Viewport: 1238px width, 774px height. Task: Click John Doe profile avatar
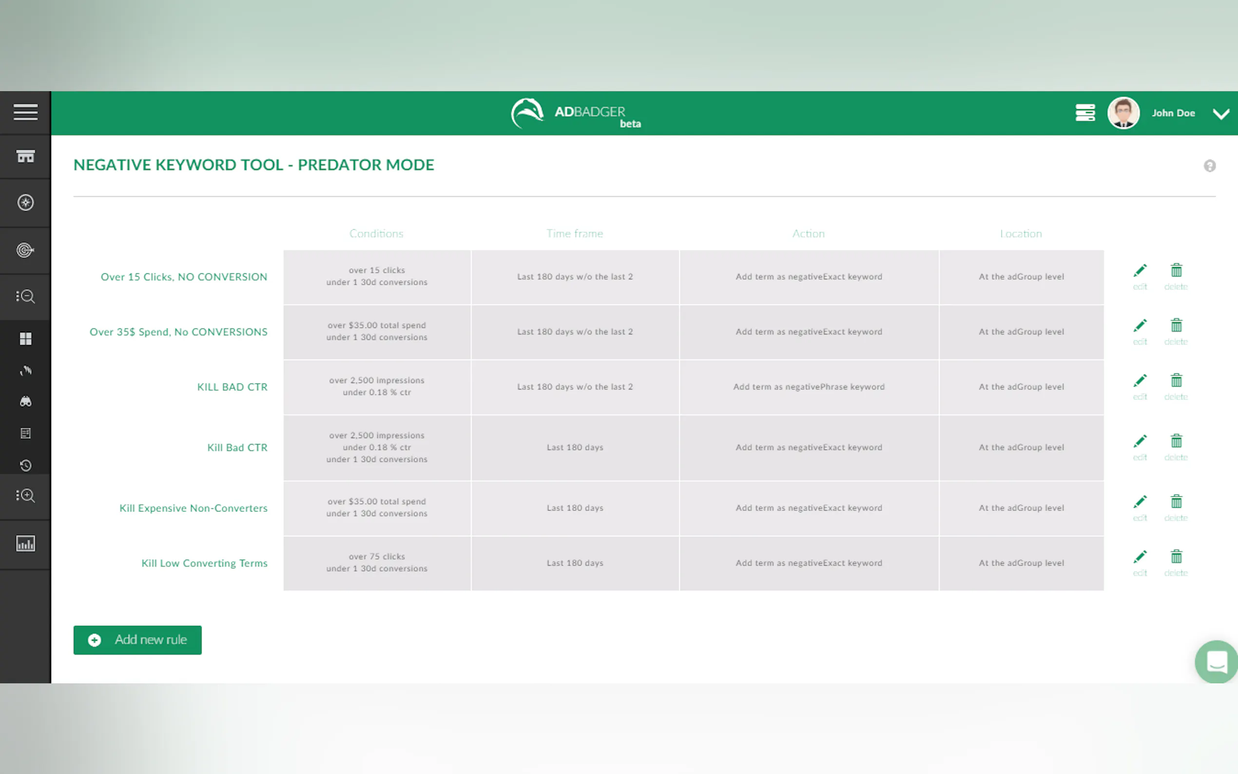pyautogui.click(x=1123, y=113)
